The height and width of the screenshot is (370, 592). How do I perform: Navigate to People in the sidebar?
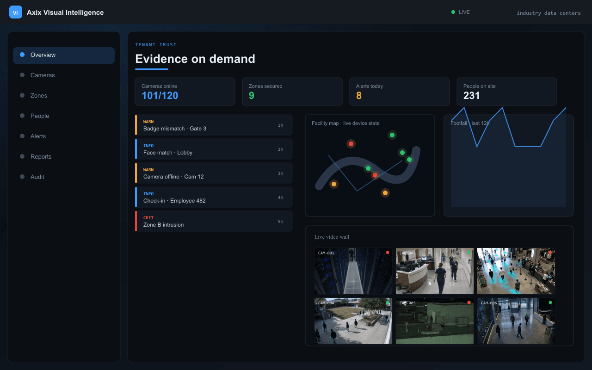click(x=64, y=116)
